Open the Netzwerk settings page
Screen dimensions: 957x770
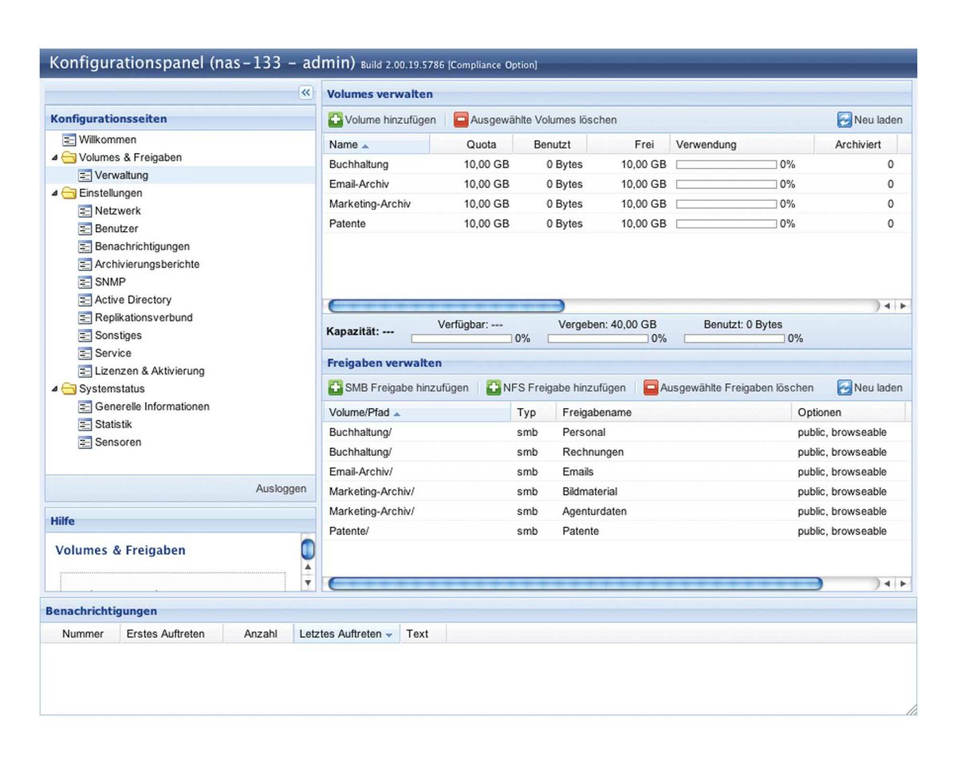[117, 211]
